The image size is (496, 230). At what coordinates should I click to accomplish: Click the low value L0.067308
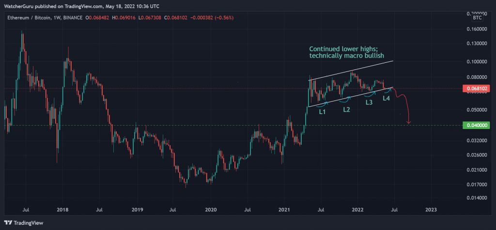(149, 18)
